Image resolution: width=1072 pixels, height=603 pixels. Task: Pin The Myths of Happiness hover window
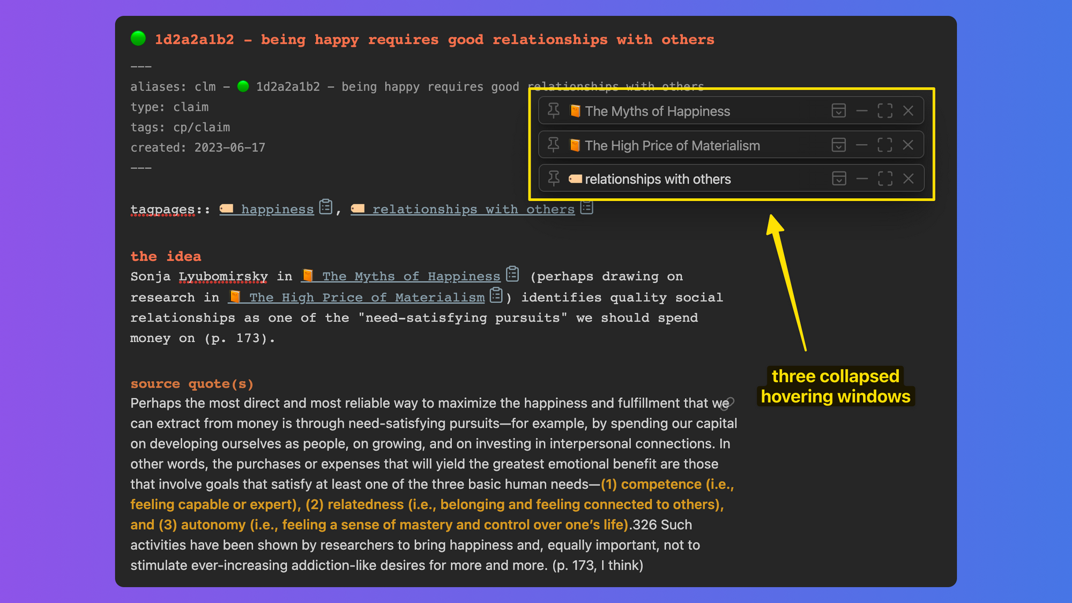click(554, 111)
